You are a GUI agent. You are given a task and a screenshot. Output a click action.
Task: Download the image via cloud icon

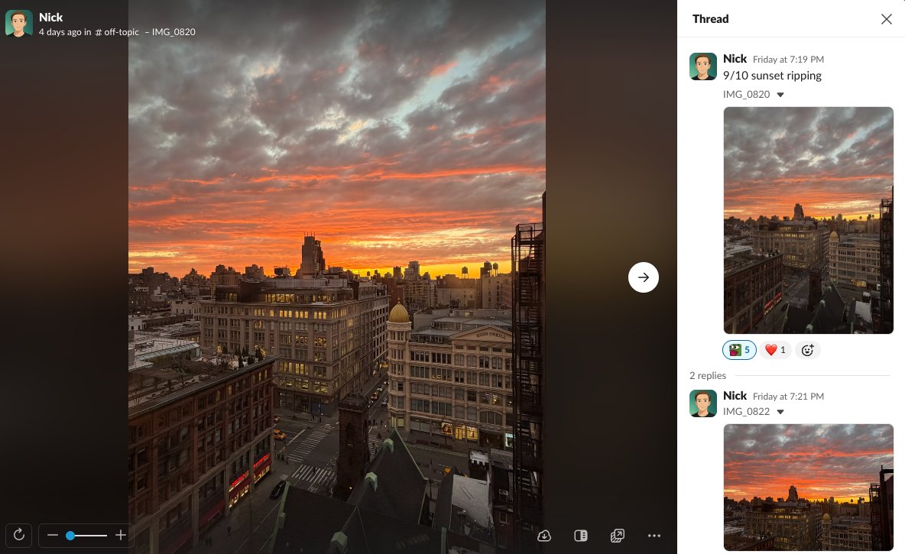click(544, 536)
